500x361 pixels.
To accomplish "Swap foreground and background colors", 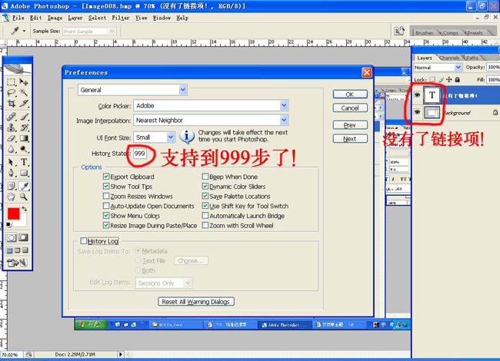I will [x=25, y=209].
